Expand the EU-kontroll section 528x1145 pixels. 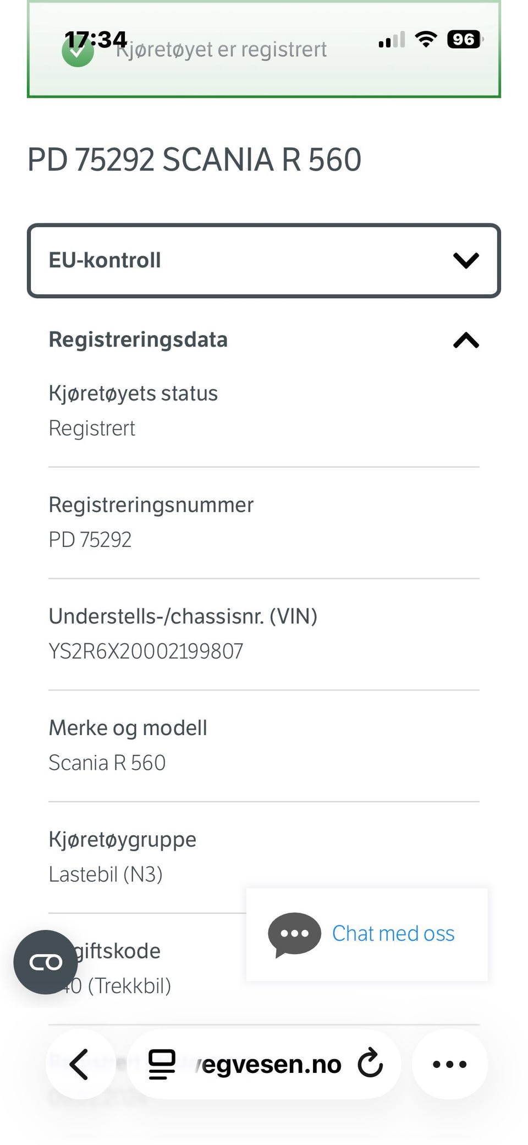(x=264, y=260)
